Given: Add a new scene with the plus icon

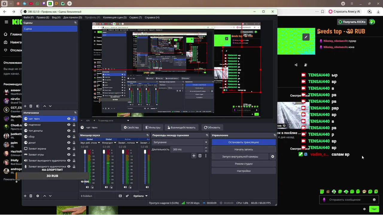Looking at the screenshot, I should pyautogui.click(x=25, y=106).
